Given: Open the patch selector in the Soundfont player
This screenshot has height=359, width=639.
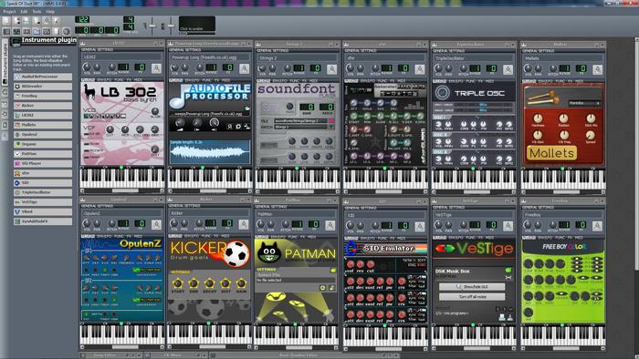Looking at the screenshot, I should 331,127.
